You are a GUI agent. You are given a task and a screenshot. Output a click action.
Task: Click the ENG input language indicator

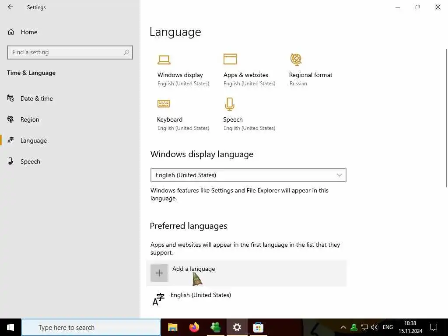[x=388, y=327]
